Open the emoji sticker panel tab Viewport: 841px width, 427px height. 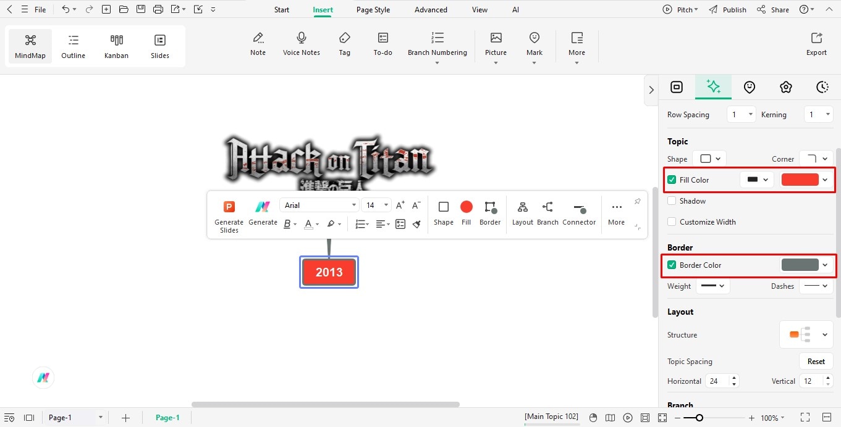tap(750, 87)
